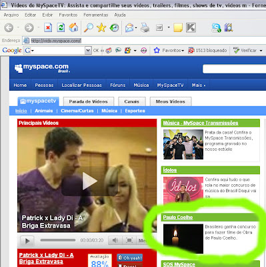Open Pessoas in navigation bar
This screenshot has height=267, width=266.
point(44,85)
